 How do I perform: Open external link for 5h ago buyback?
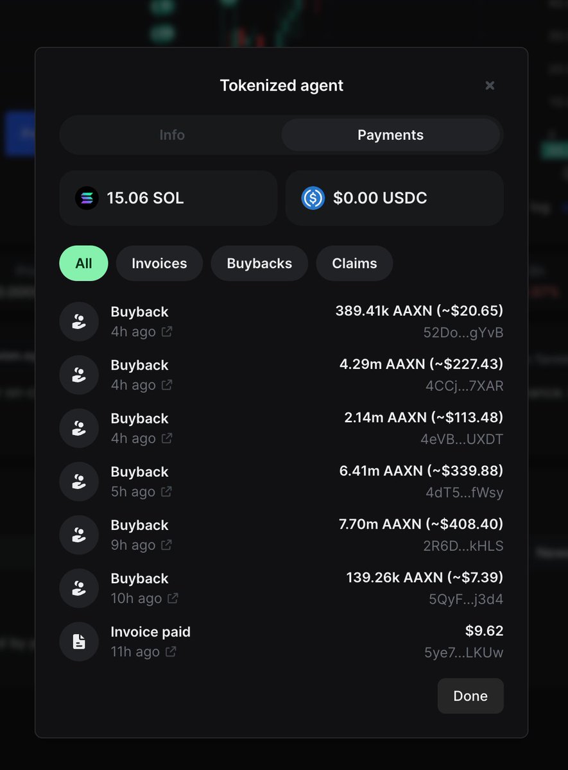167,492
